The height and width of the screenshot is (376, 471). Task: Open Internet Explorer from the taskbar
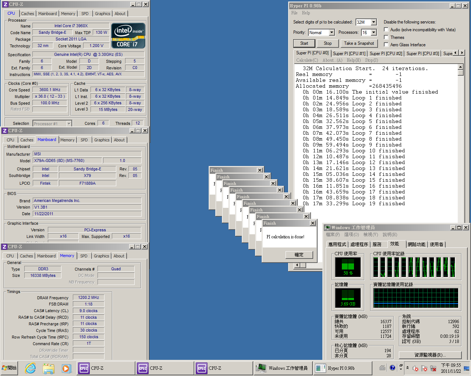(30, 368)
